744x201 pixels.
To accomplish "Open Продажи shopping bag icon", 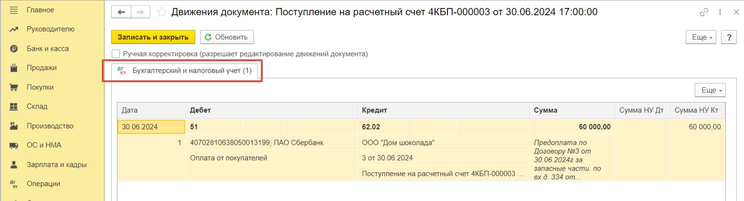I will pyautogui.click(x=14, y=68).
